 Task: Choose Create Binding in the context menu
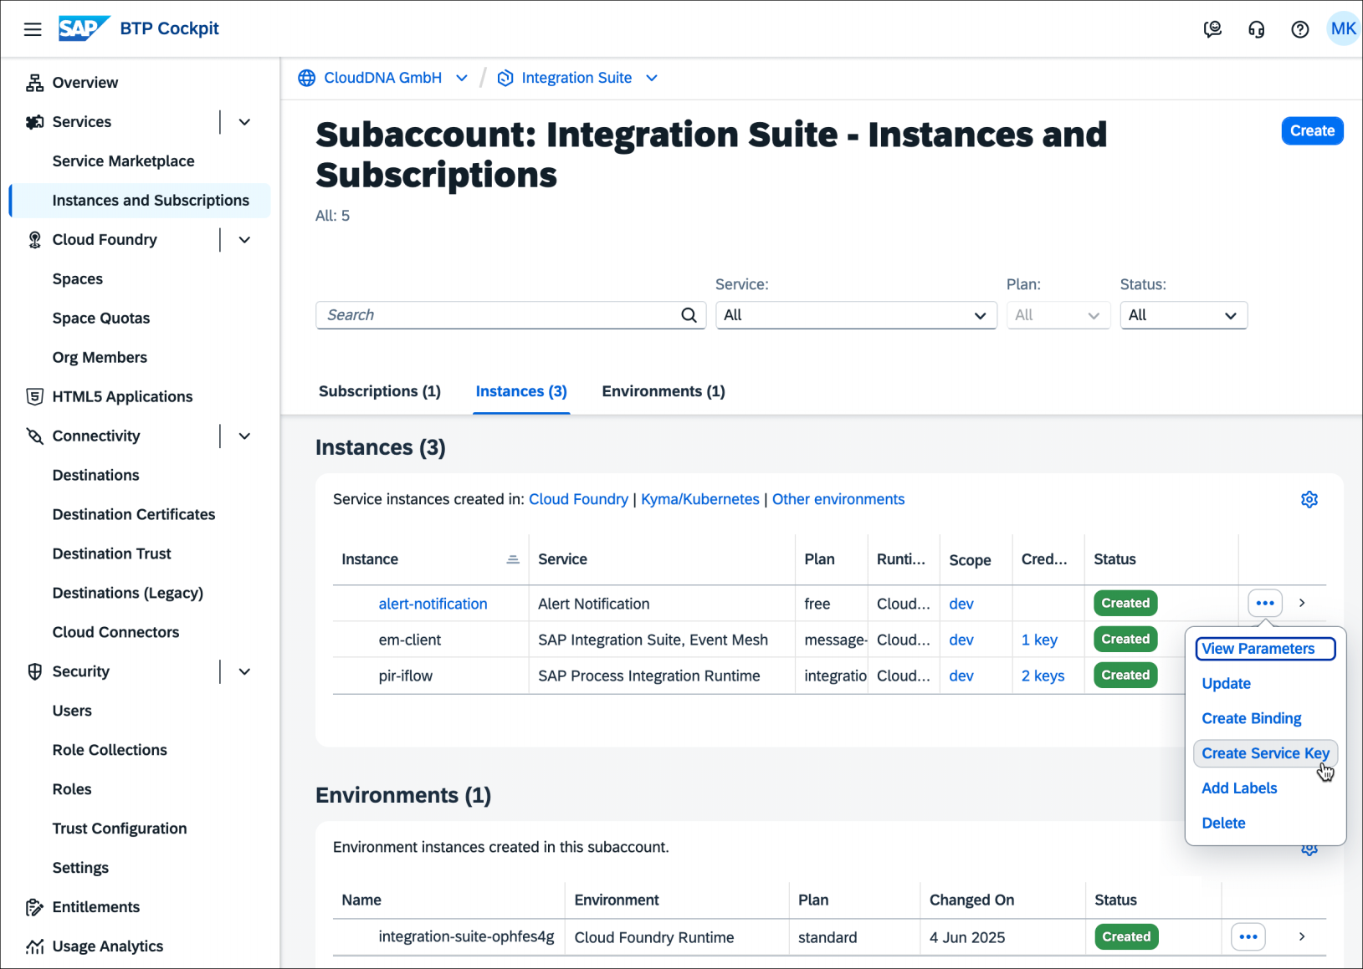pyautogui.click(x=1252, y=719)
